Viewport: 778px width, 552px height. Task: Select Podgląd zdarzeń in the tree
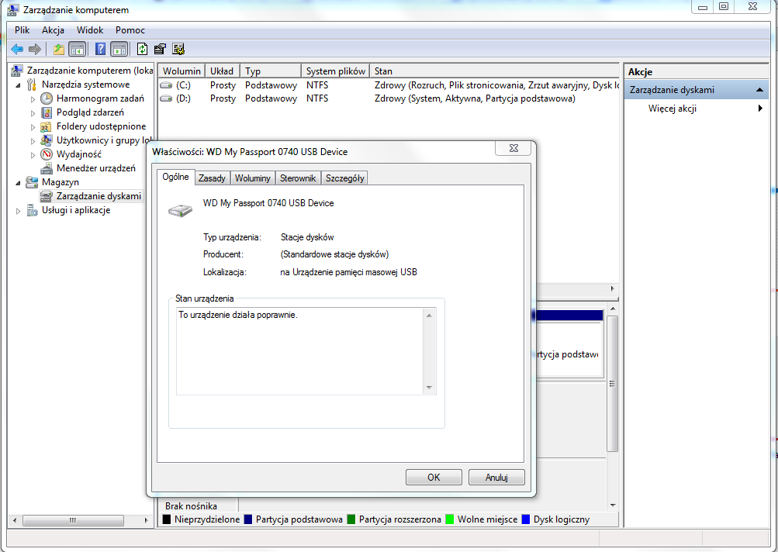pyautogui.click(x=90, y=112)
